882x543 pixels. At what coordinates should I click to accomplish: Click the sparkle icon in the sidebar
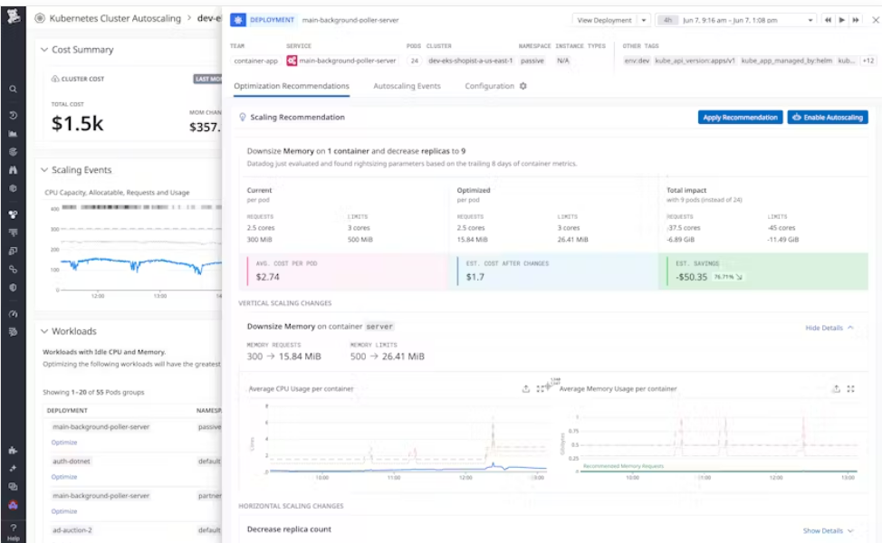coord(13,468)
